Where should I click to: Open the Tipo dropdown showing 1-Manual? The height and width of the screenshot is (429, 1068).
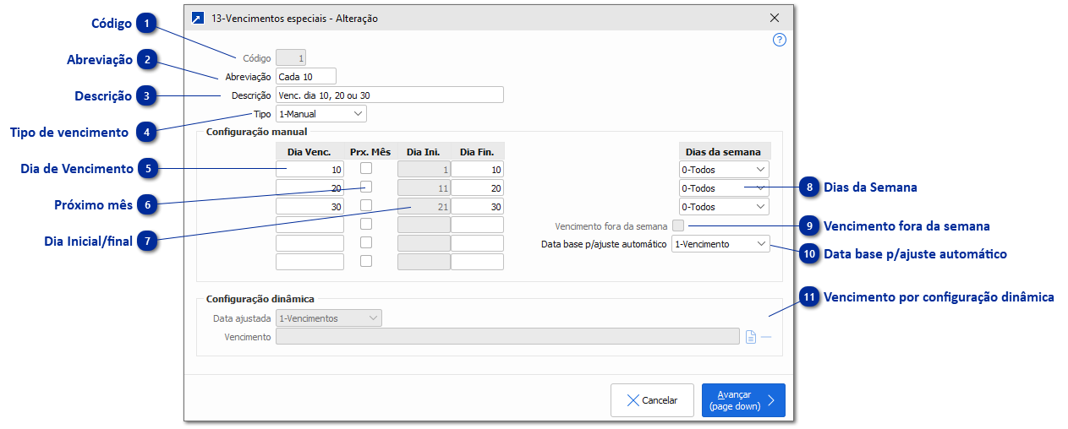tap(321, 113)
